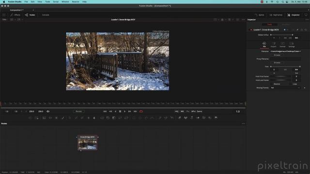This screenshot has height=174, width=310.
Task: Add a Blur node from the toolbar
Action: 94,118
